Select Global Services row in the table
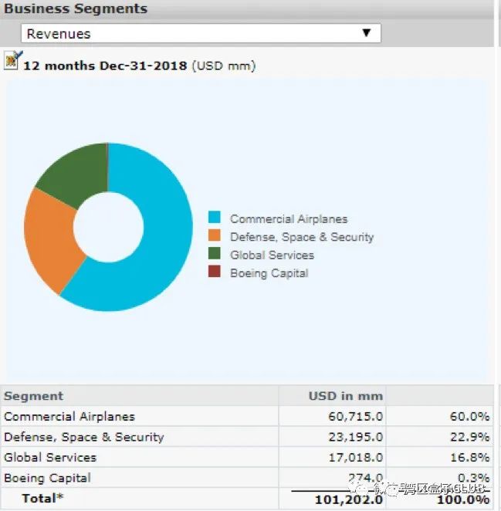The image size is (501, 511). point(247,457)
